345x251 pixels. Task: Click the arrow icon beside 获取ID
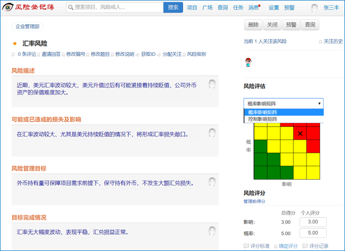(137, 54)
